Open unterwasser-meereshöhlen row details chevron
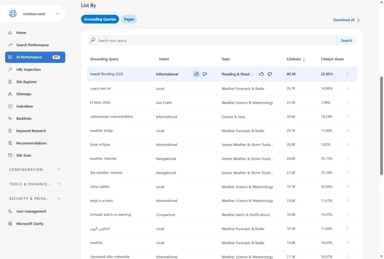Screen dimensions: 384x259 coord(348,117)
